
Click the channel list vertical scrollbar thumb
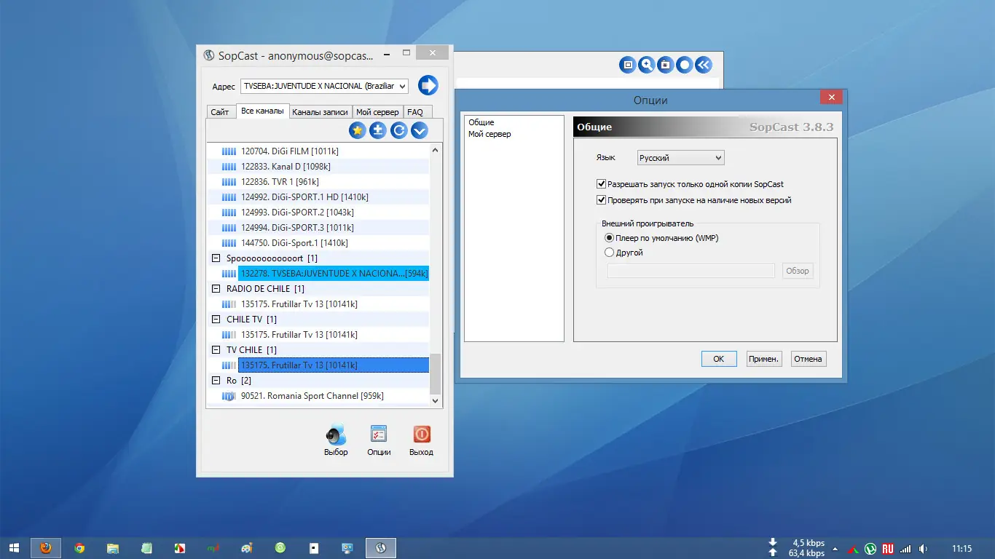(436, 373)
